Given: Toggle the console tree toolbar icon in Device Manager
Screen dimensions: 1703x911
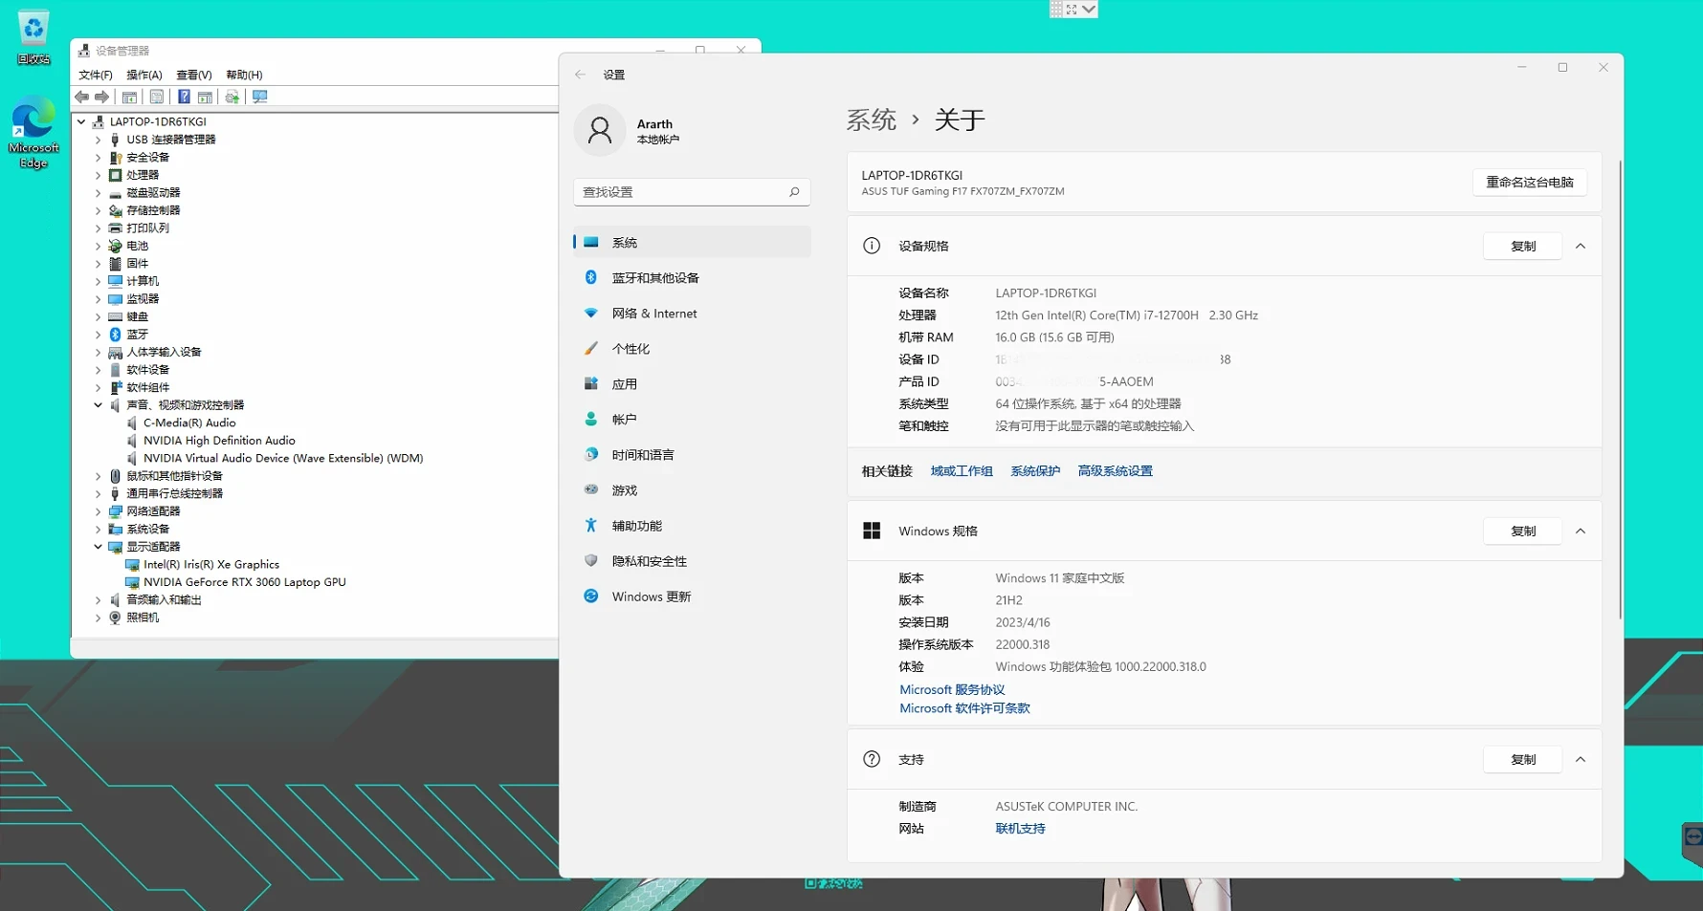Looking at the screenshot, I should (129, 97).
